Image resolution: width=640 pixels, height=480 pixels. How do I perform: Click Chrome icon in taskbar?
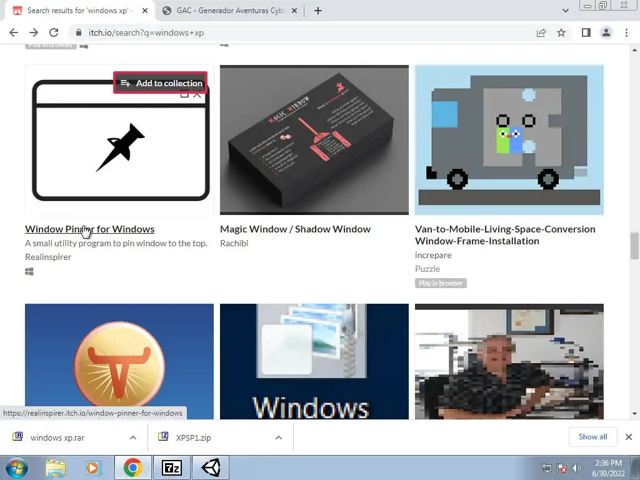pos(132,467)
